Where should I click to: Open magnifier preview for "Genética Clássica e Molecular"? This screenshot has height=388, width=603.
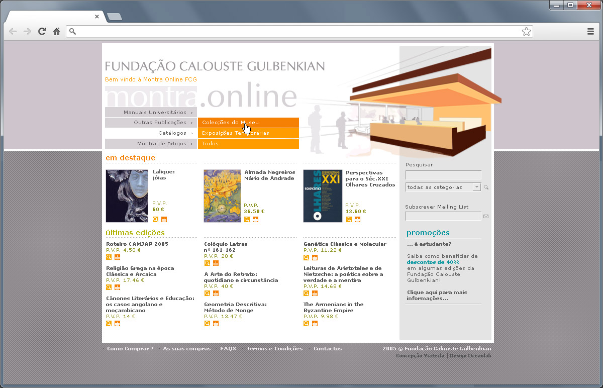pyautogui.click(x=306, y=257)
